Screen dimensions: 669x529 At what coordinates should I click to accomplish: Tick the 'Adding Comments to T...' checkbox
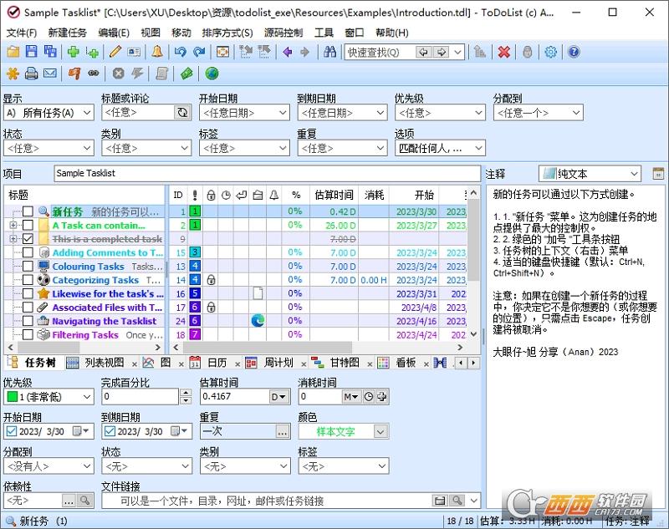(x=28, y=252)
